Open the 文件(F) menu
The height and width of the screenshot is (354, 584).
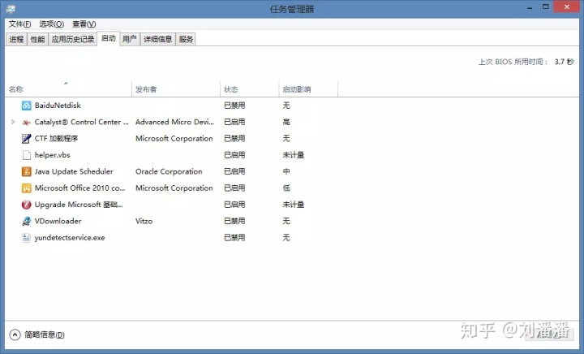[19, 24]
